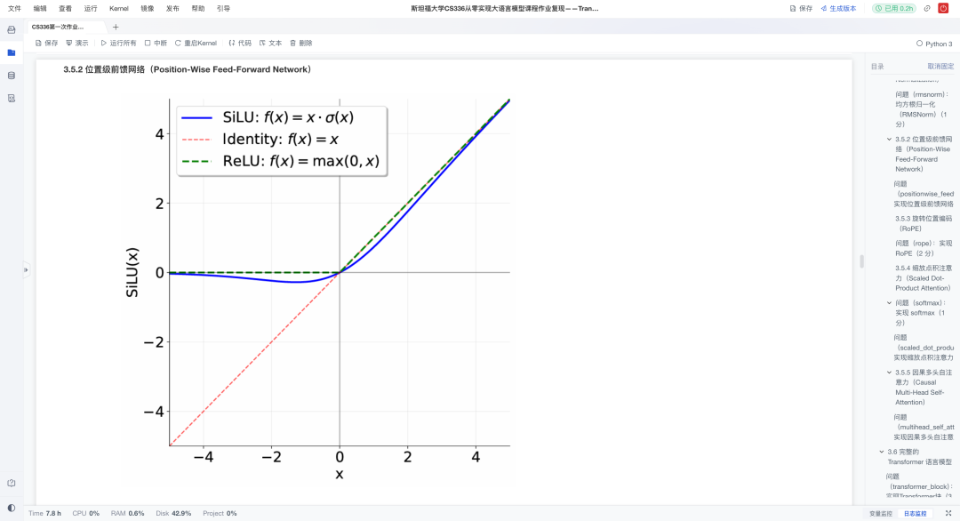The image size is (960, 521).
Task: Click the notebook vertical scrollbar handle
Action: [x=861, y=261]
